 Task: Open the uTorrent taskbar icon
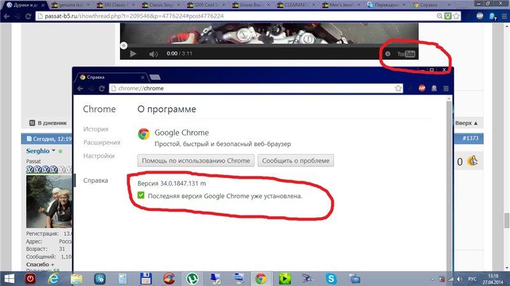pos(191,278)
